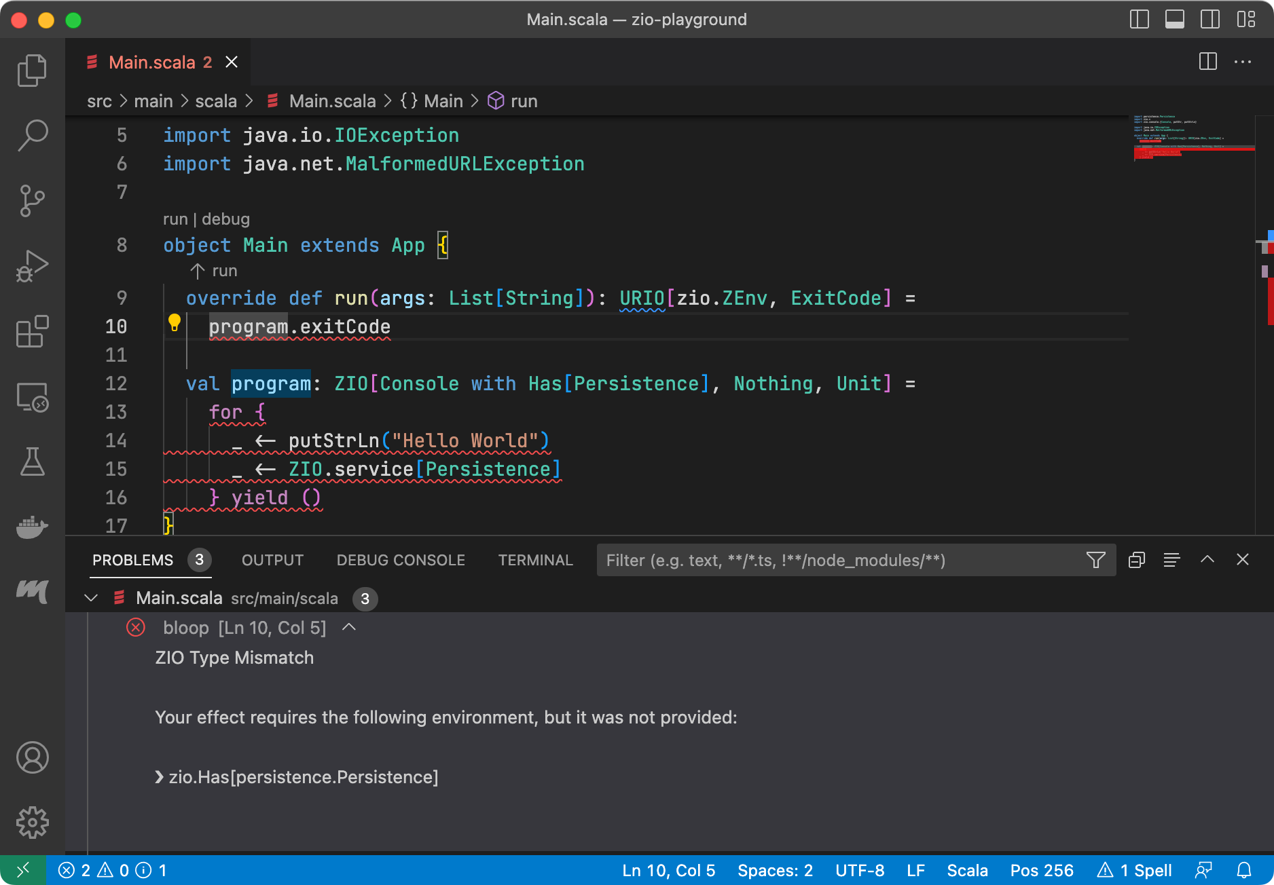Switch to the DEBUG CONSOLE tab
Viewport: 1274px width, 885px height.
click(401, 560)
